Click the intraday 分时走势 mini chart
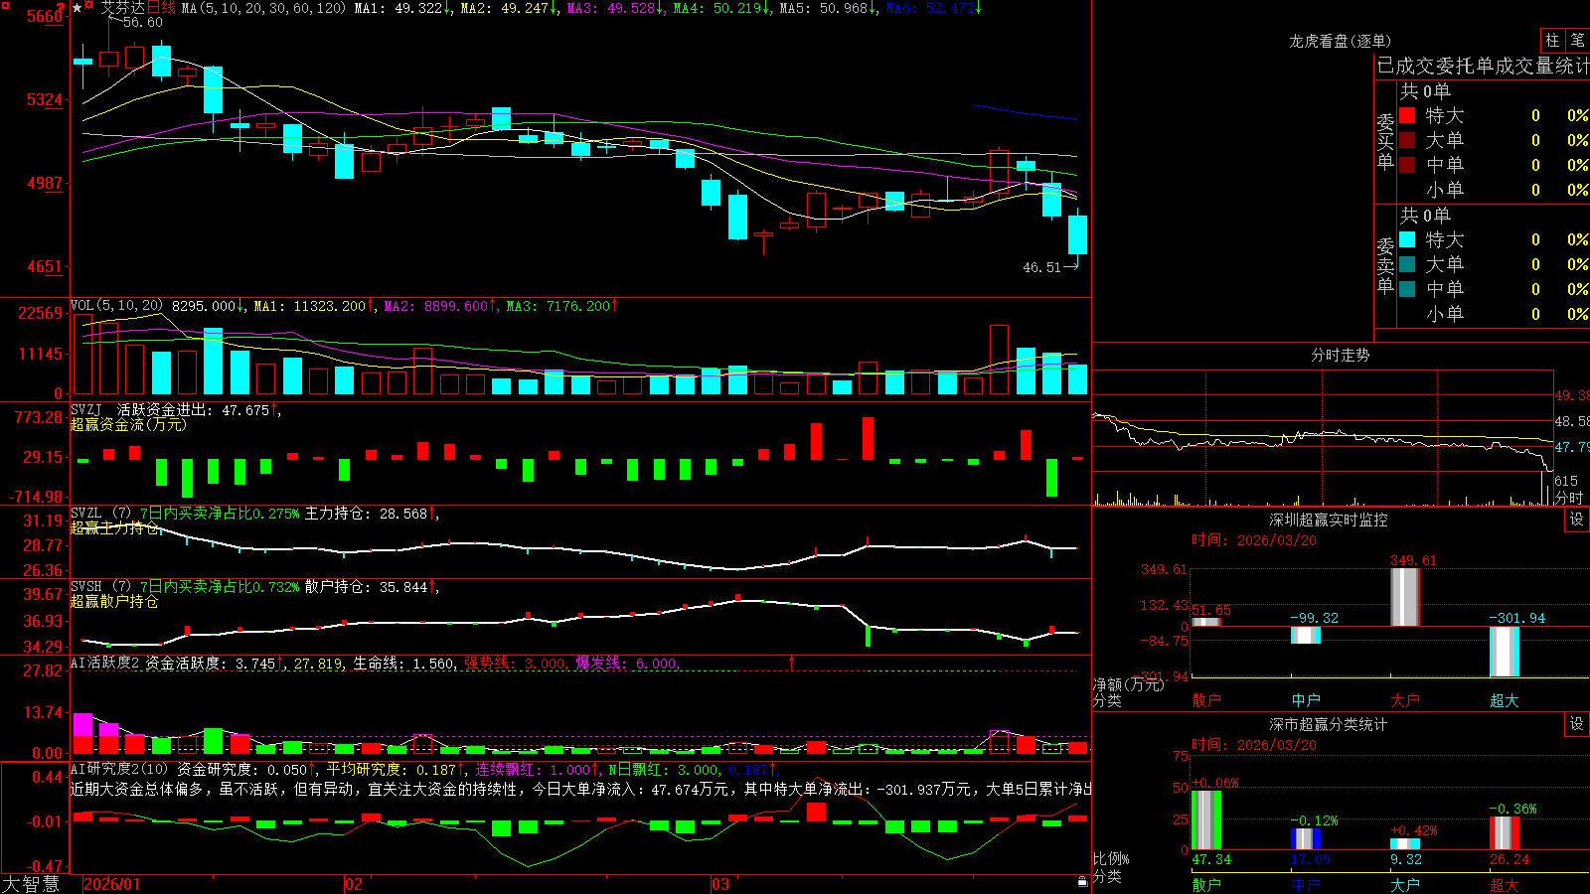 coord(1323,438)
